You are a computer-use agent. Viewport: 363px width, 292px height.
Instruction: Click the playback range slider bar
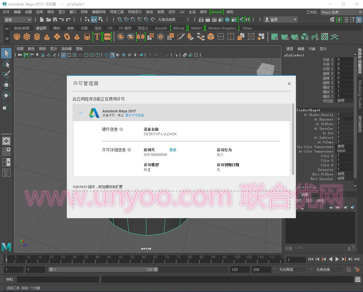(x=103, y=269)
